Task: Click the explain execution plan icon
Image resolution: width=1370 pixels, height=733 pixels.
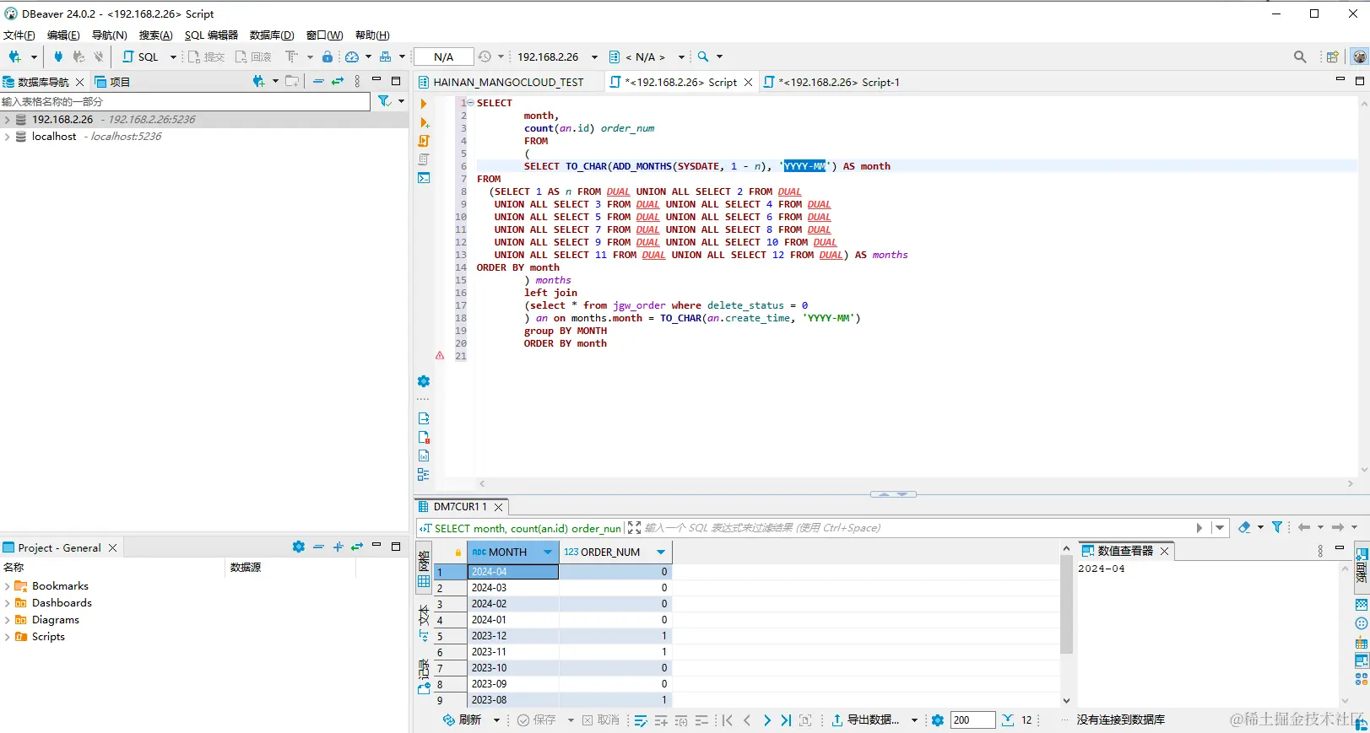Action: (x=424, y=159)
